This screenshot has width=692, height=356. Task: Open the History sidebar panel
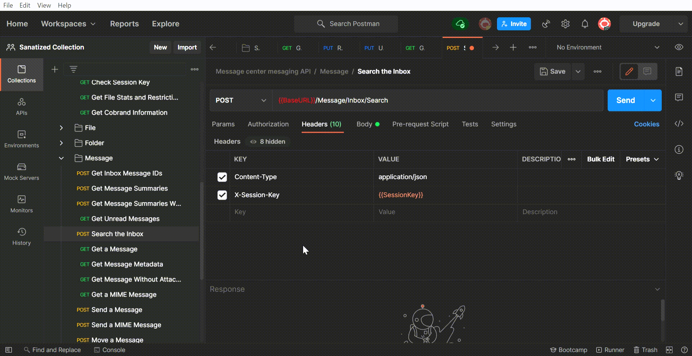(22, 236)
